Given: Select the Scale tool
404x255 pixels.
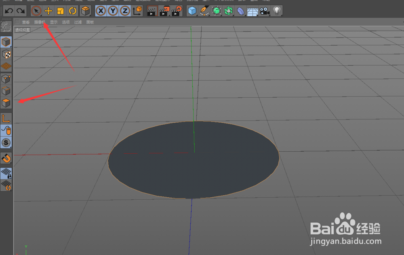Looking at the screenshot, I should pos(60,11).
